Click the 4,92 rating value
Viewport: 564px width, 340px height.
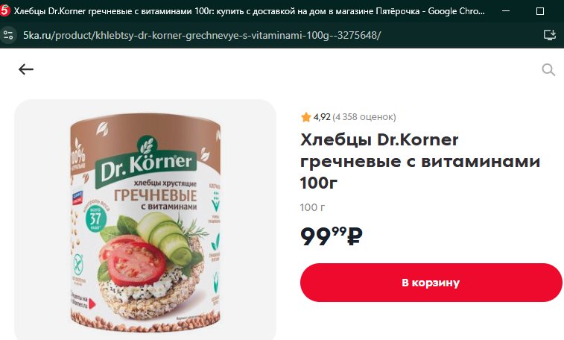322,117
